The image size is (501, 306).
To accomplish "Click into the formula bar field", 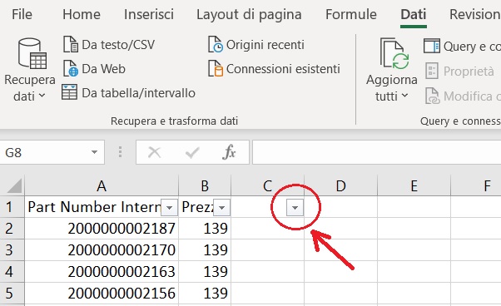I will click(x=376, y=152).
